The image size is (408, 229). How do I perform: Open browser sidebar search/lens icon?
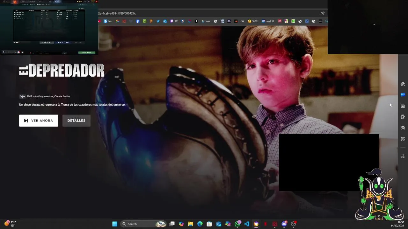coord(403,84)
